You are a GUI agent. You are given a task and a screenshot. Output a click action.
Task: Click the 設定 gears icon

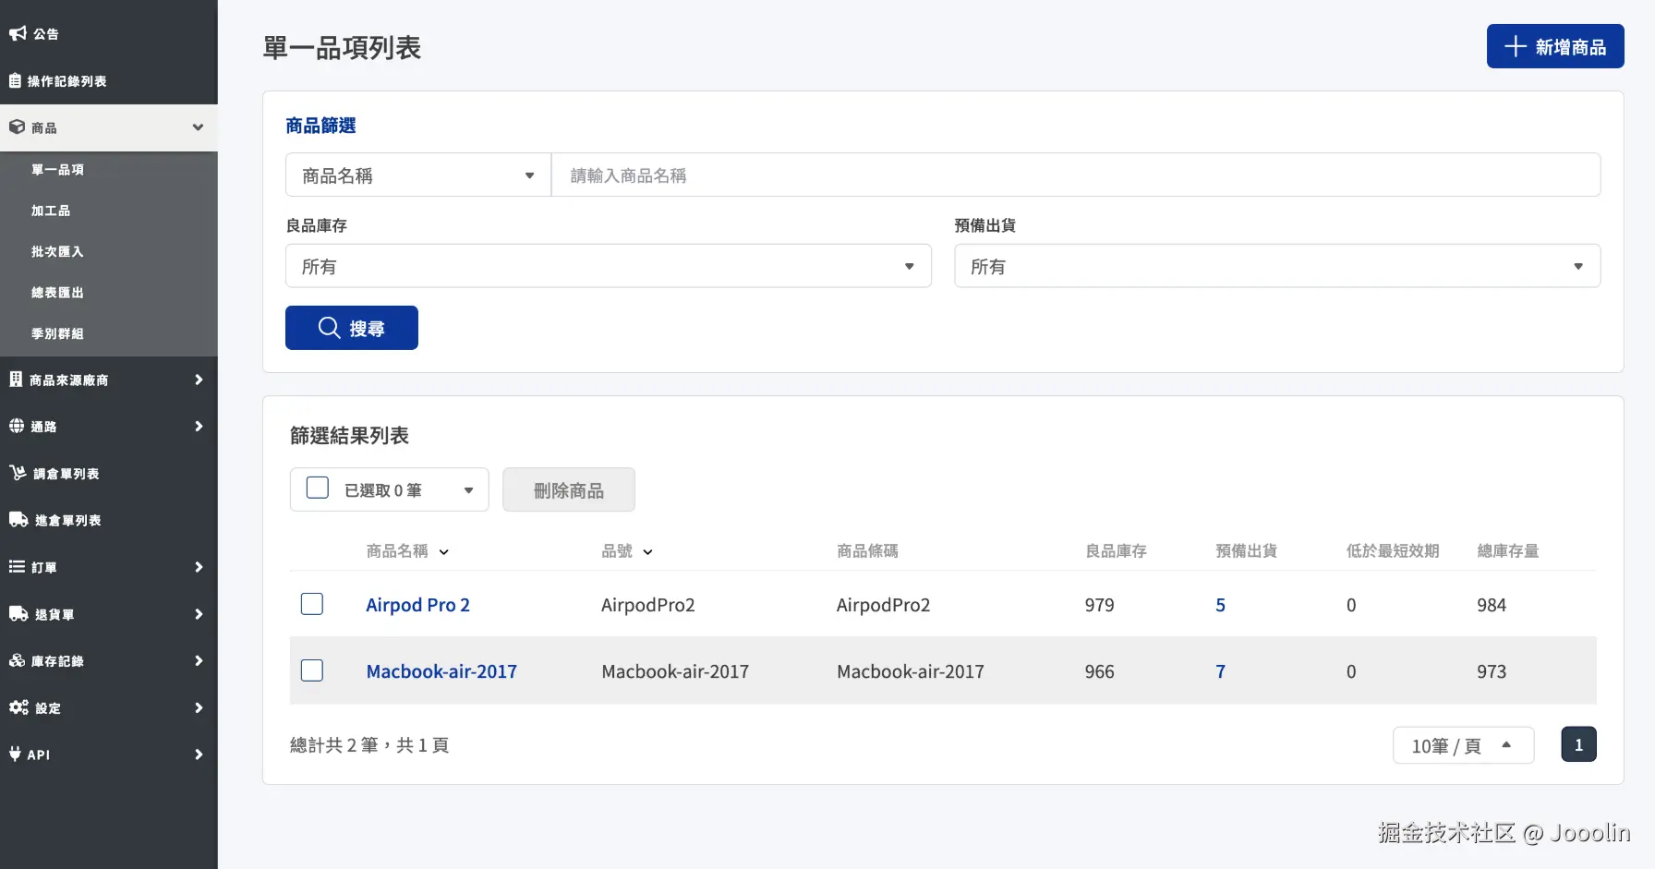point(18,707)
